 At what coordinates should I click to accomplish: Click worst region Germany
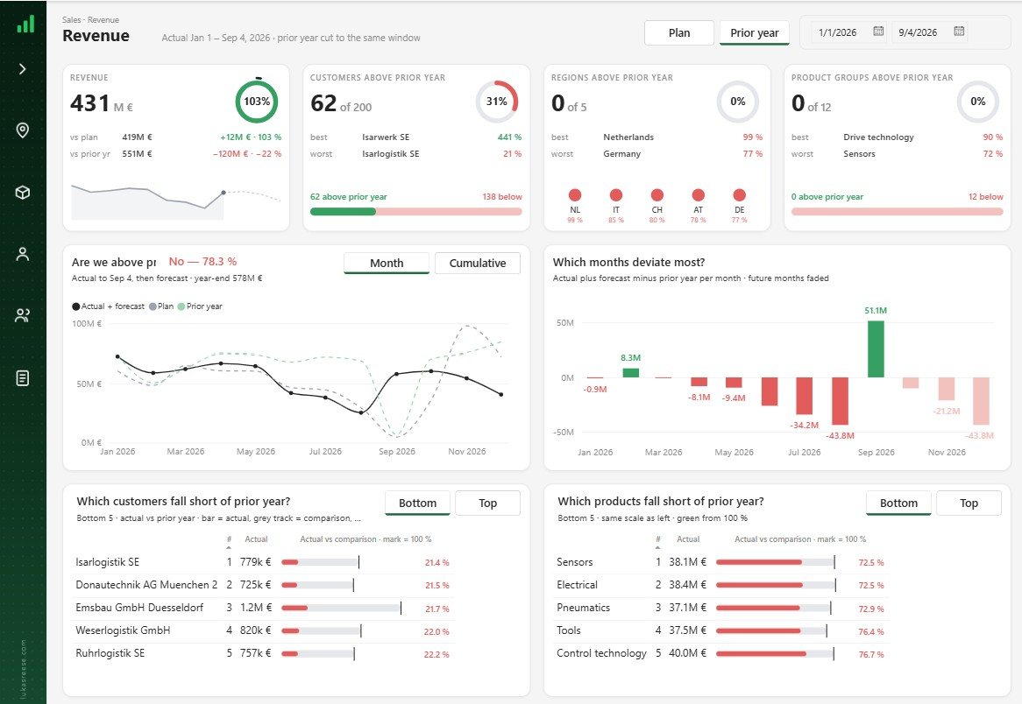pos(621,154)
